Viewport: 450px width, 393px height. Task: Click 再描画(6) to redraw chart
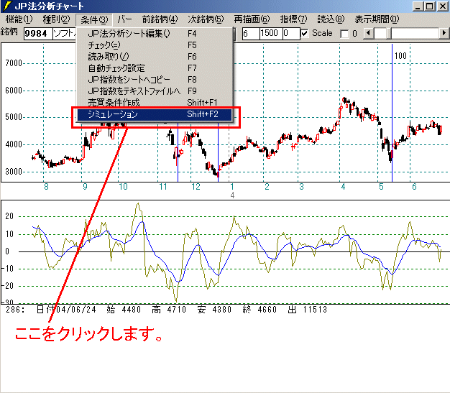[252, 19]
